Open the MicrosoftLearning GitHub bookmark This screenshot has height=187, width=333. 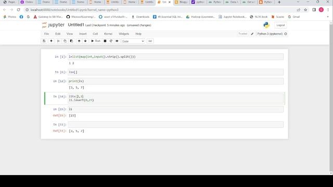click(x=81, y=17)
